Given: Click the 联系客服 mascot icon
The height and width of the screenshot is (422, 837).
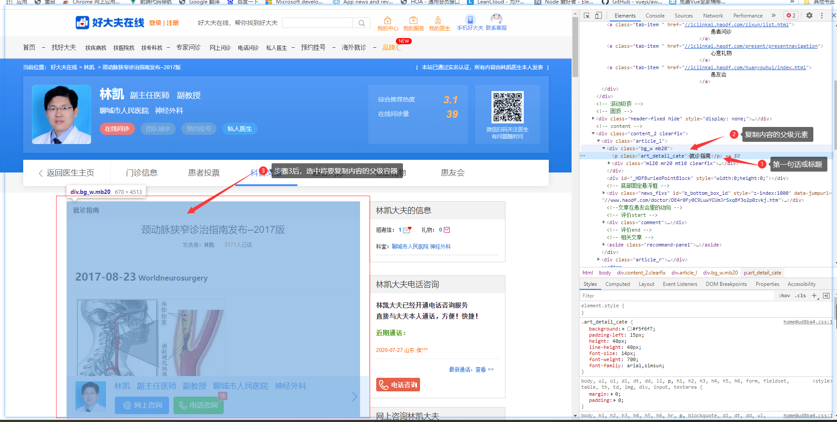Looking at the screenshot, I should [496, 19].
